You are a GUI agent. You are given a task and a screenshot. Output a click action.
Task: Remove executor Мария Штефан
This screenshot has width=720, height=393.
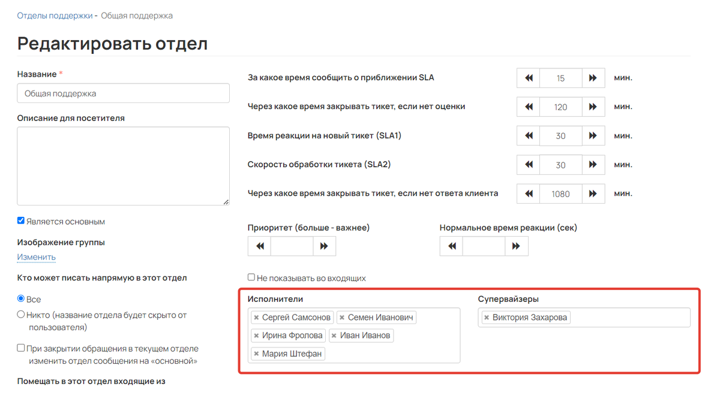pyautogui.click(x=256, y=354)
